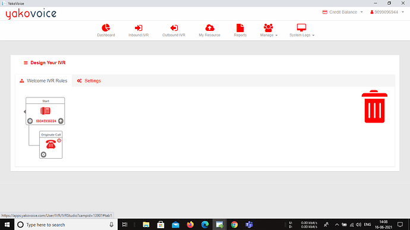Click the circle button left of 08045936024
This screenshot has width=410, height=230.
30,121
